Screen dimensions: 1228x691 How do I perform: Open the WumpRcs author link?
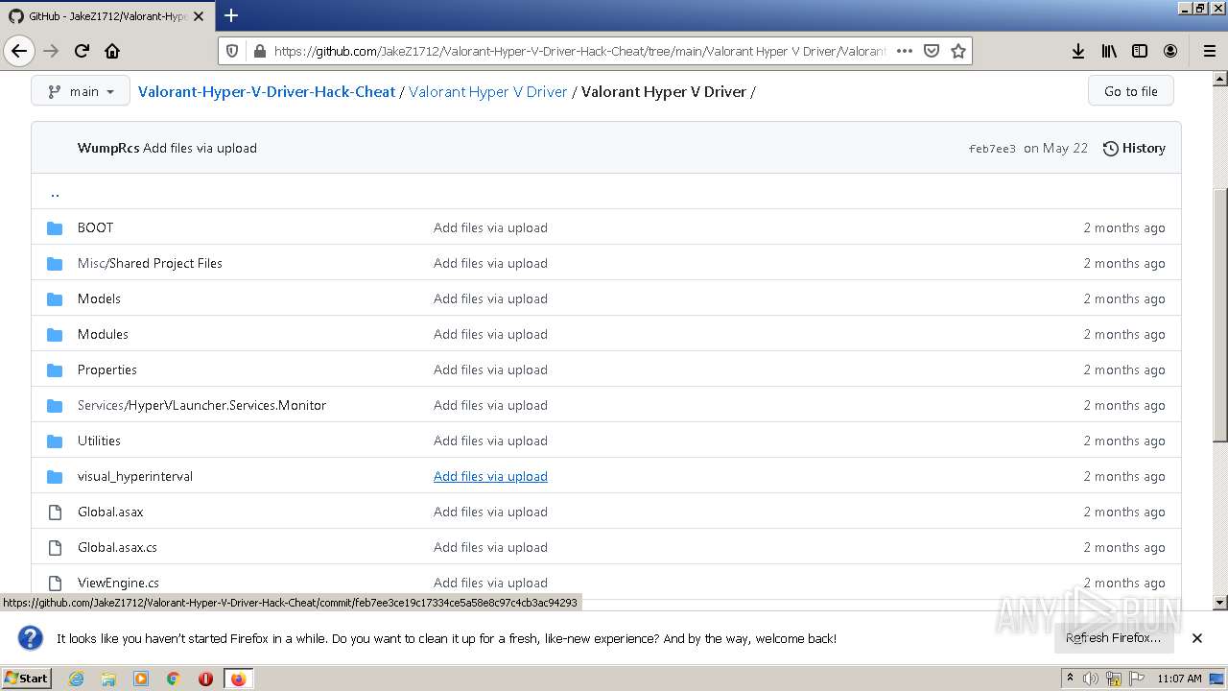[108, 148]
